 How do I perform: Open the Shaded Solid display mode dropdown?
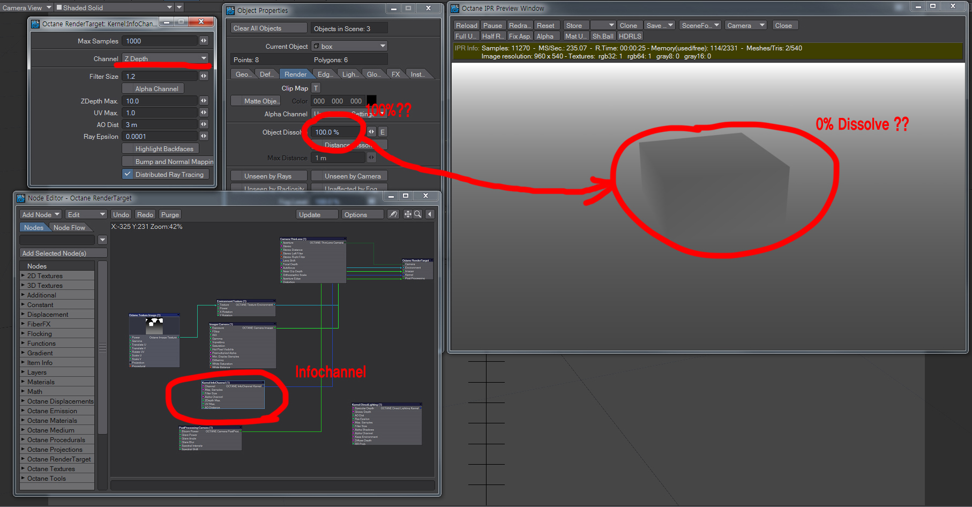(114, 8)
